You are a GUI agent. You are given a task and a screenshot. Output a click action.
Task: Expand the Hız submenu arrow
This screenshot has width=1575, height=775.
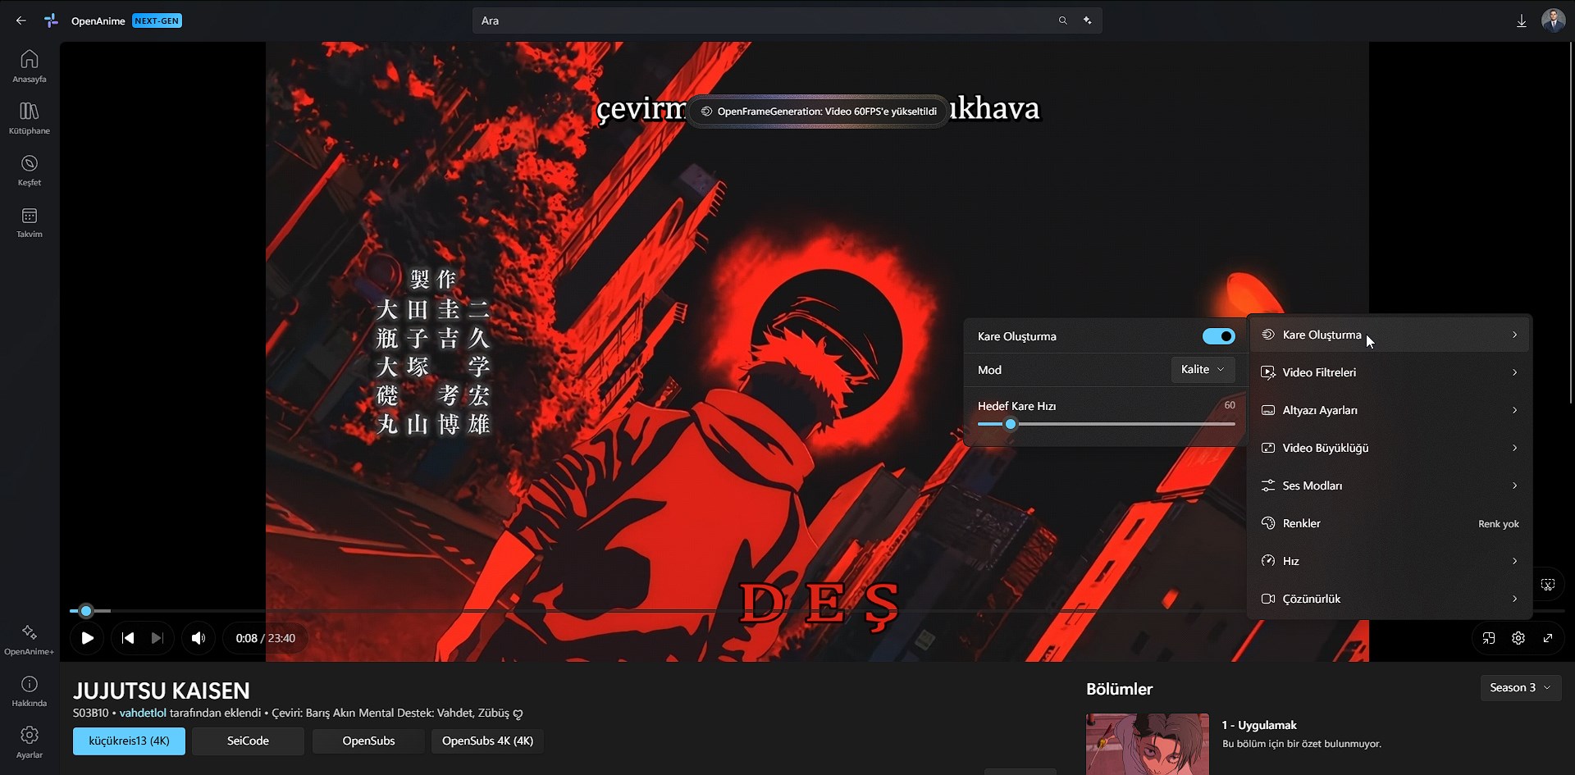click(1514, 561)
